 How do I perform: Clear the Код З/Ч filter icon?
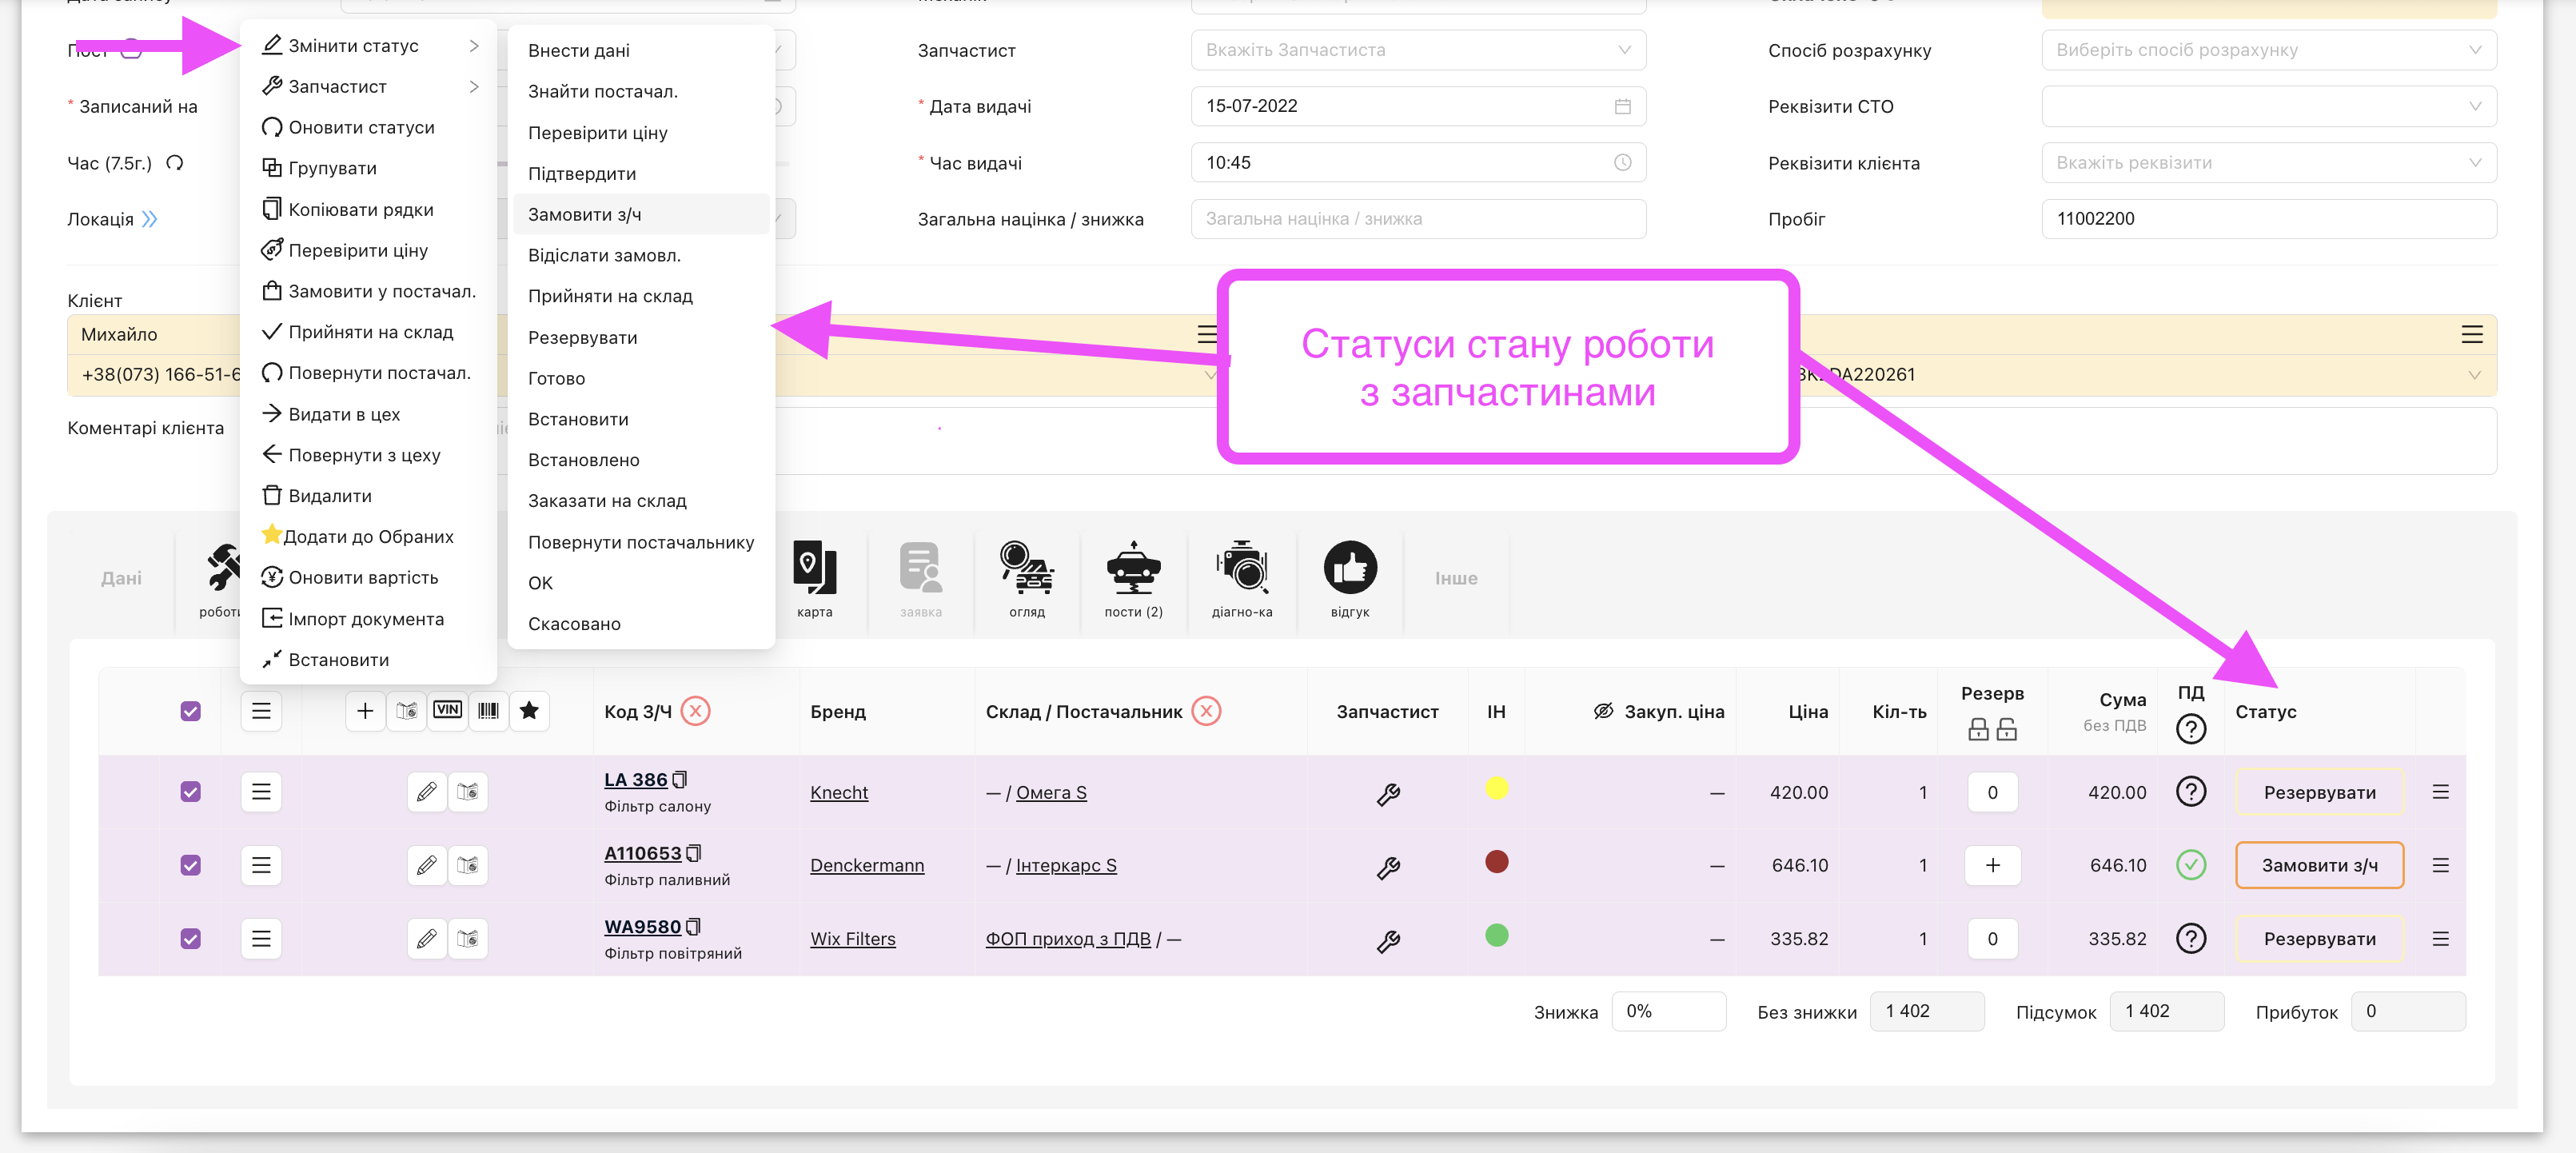(695, 711)
